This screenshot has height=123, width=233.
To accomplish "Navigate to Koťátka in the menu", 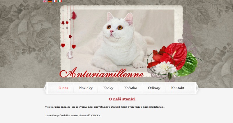I will click(130, 88).
